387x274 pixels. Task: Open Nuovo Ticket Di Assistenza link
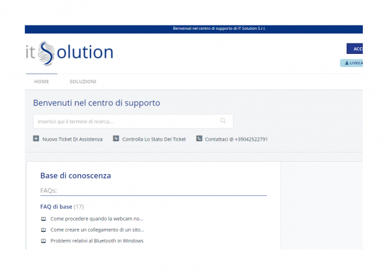point(72,139)
